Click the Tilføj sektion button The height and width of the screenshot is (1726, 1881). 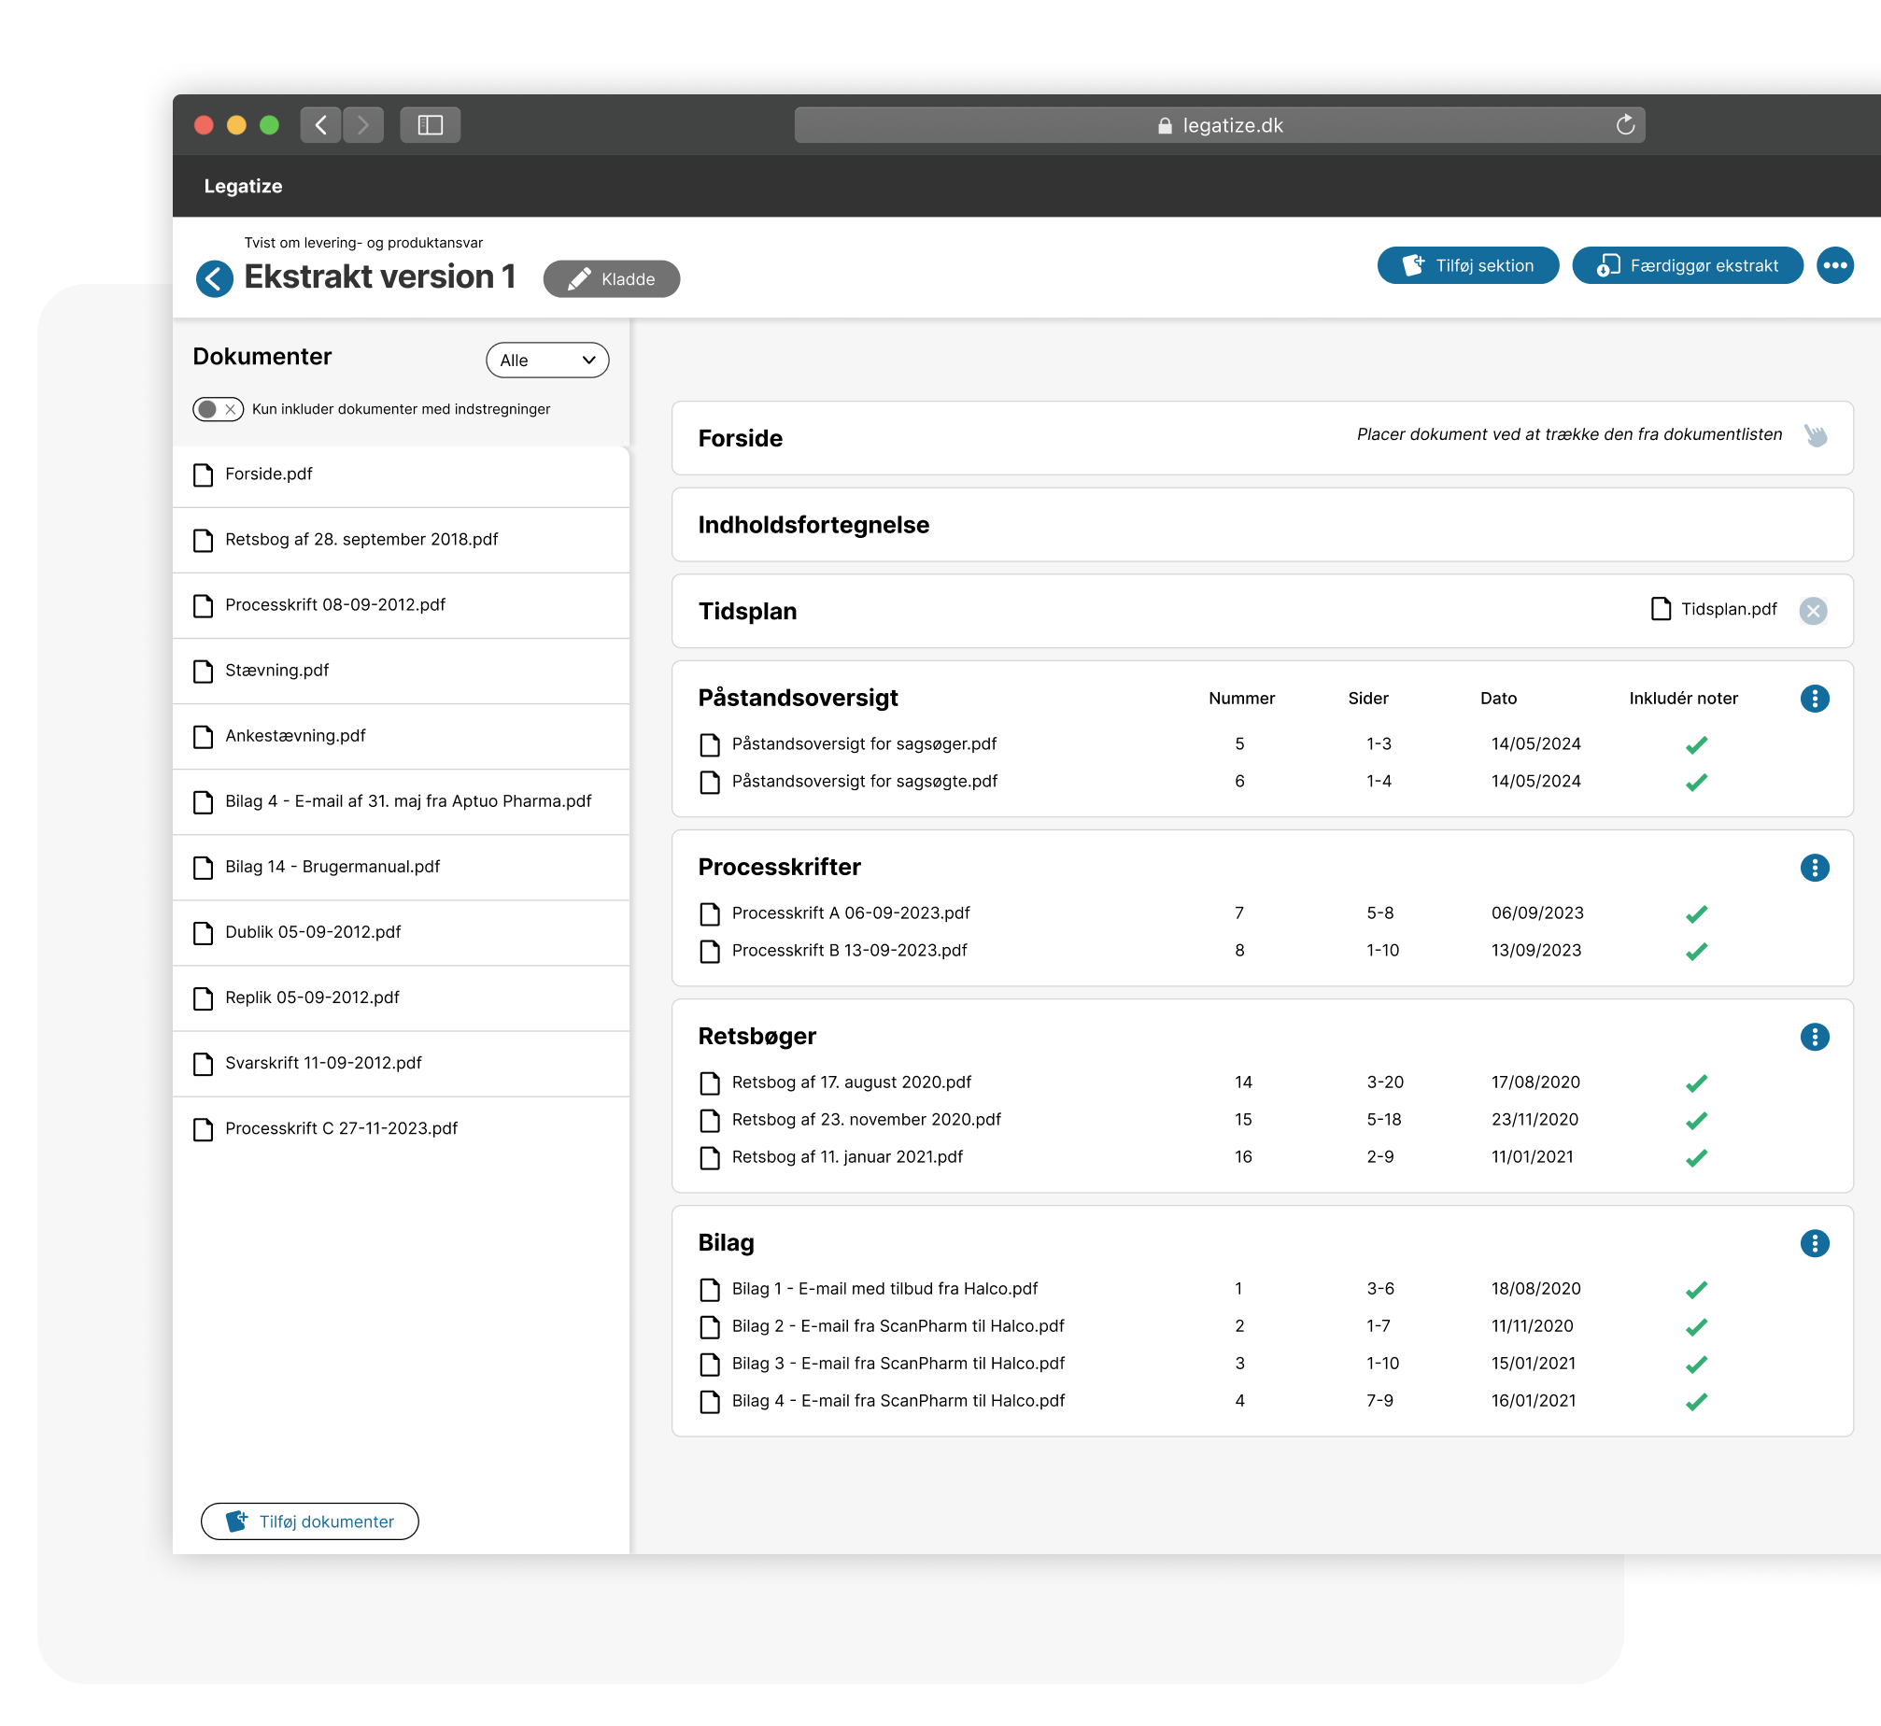[1468, 265]
